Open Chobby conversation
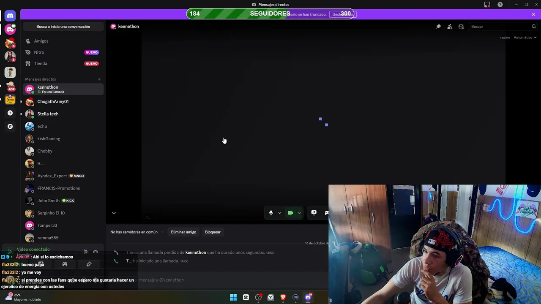 63,151
